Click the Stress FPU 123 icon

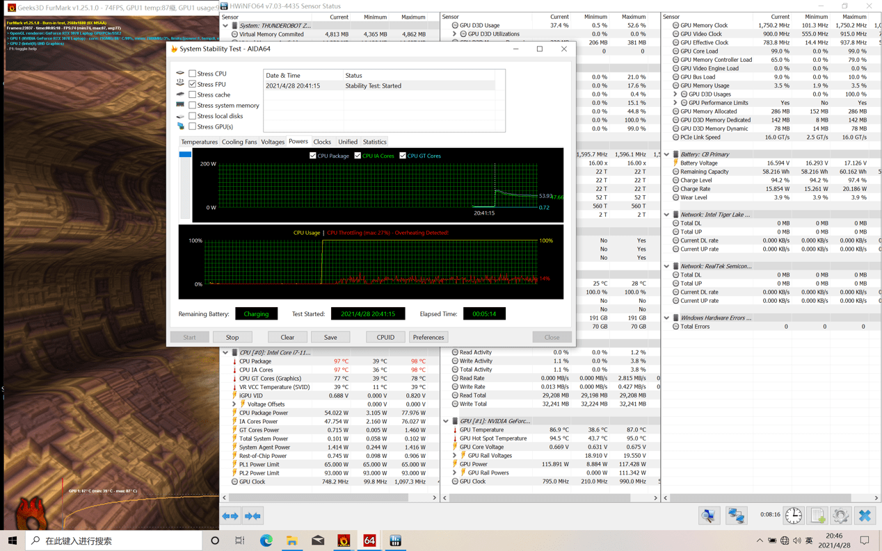(x=181, y=84)
